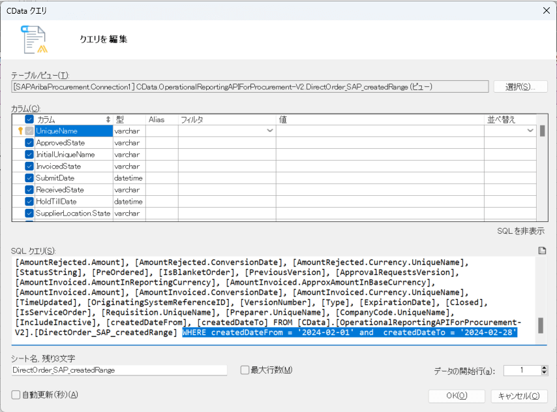This screenshot has height=412, width=557.
Task: Open the 並べ替え dropdown for UniqueName
Action: [x=530, y=131]
